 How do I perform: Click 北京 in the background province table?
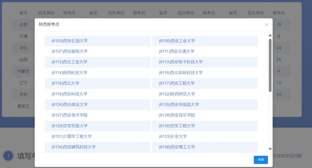pos(23,25)
